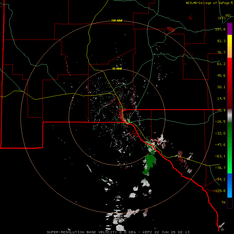The width and height of the screenshot is (234, 234).
Task: Click the -78.7 velocity scale value
Action: 220,168
